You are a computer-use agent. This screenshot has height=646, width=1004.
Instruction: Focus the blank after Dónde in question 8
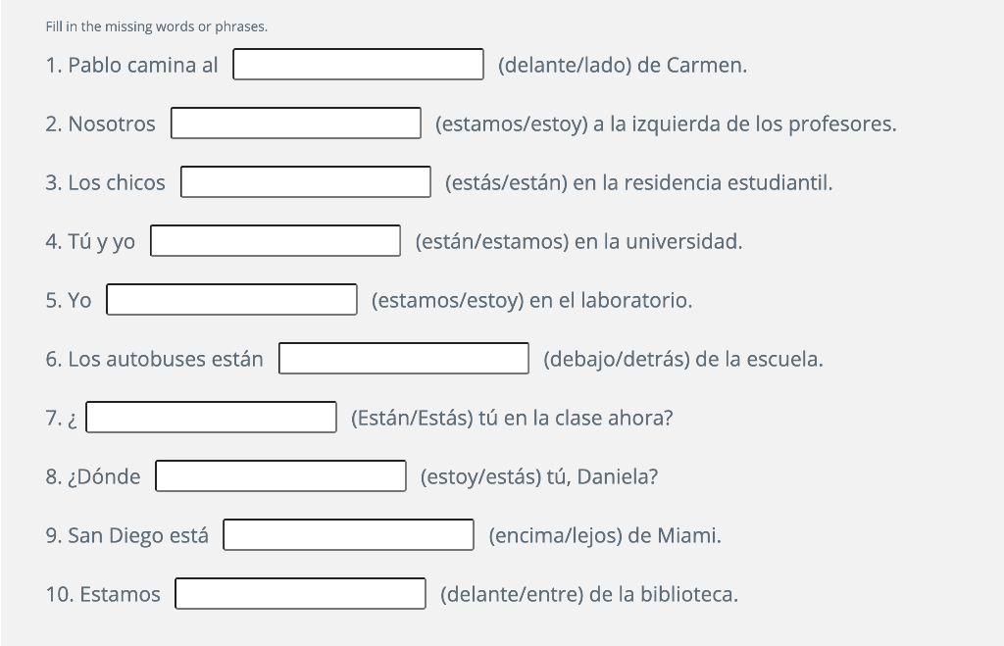click(x=281, y=475)
